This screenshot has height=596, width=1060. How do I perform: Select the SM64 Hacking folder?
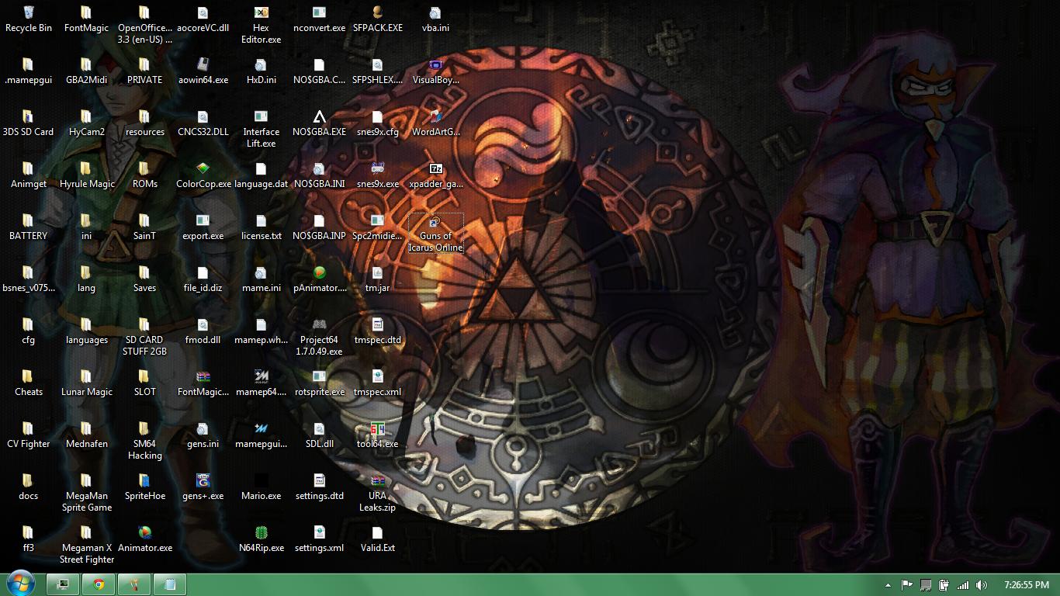145,442
